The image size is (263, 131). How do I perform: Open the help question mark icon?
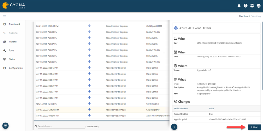[x=246, y=6]
